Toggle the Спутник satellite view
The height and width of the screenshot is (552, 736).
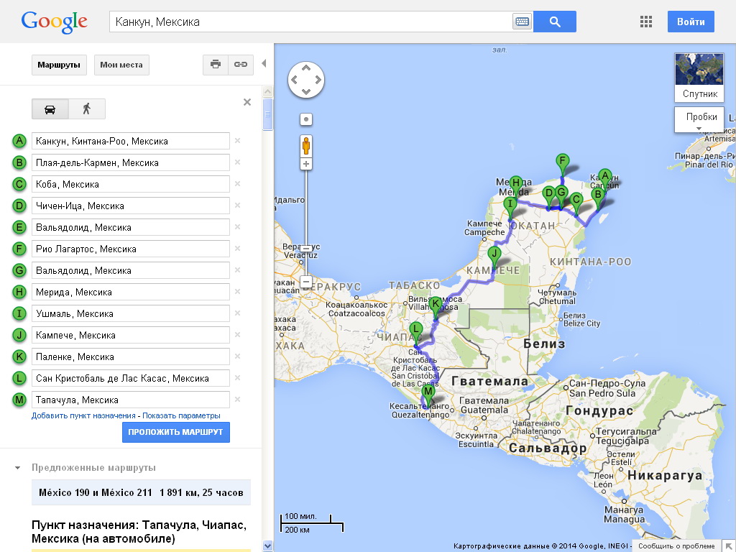699,77
